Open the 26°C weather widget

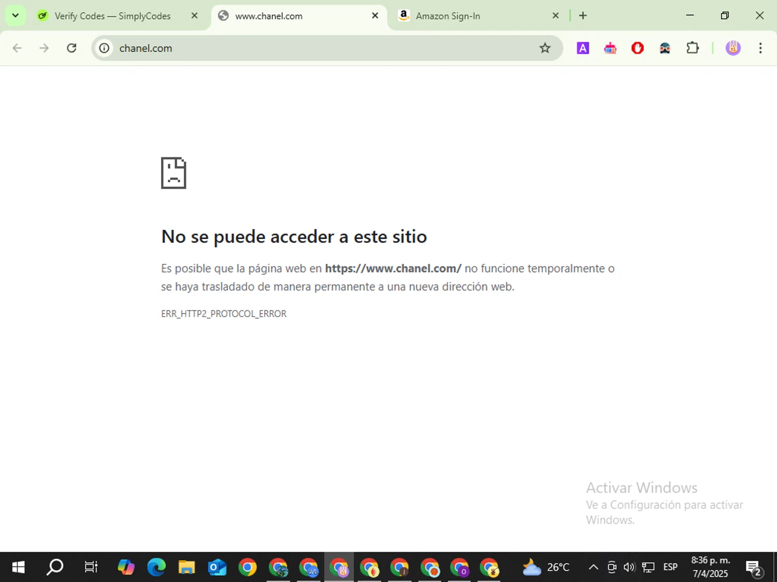click(x=546, y=568)
